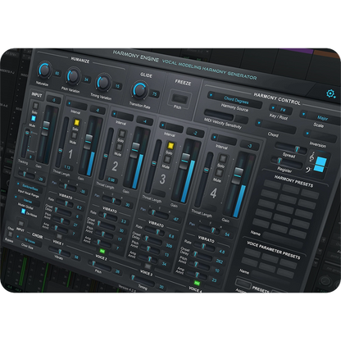The width and height of the screenshot is (341, 341).
Task: Open the Key / Root dropdown
Action: pyautogui.click(x=281, y=110)
